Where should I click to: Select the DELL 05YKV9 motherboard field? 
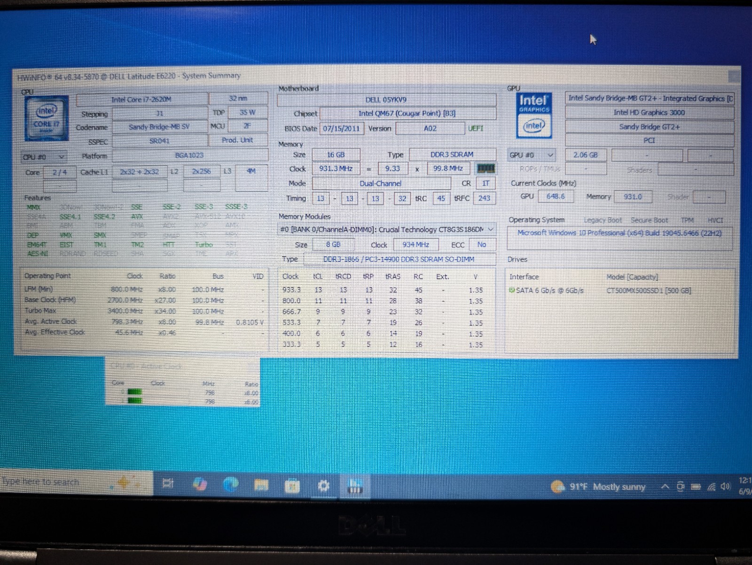386,99
